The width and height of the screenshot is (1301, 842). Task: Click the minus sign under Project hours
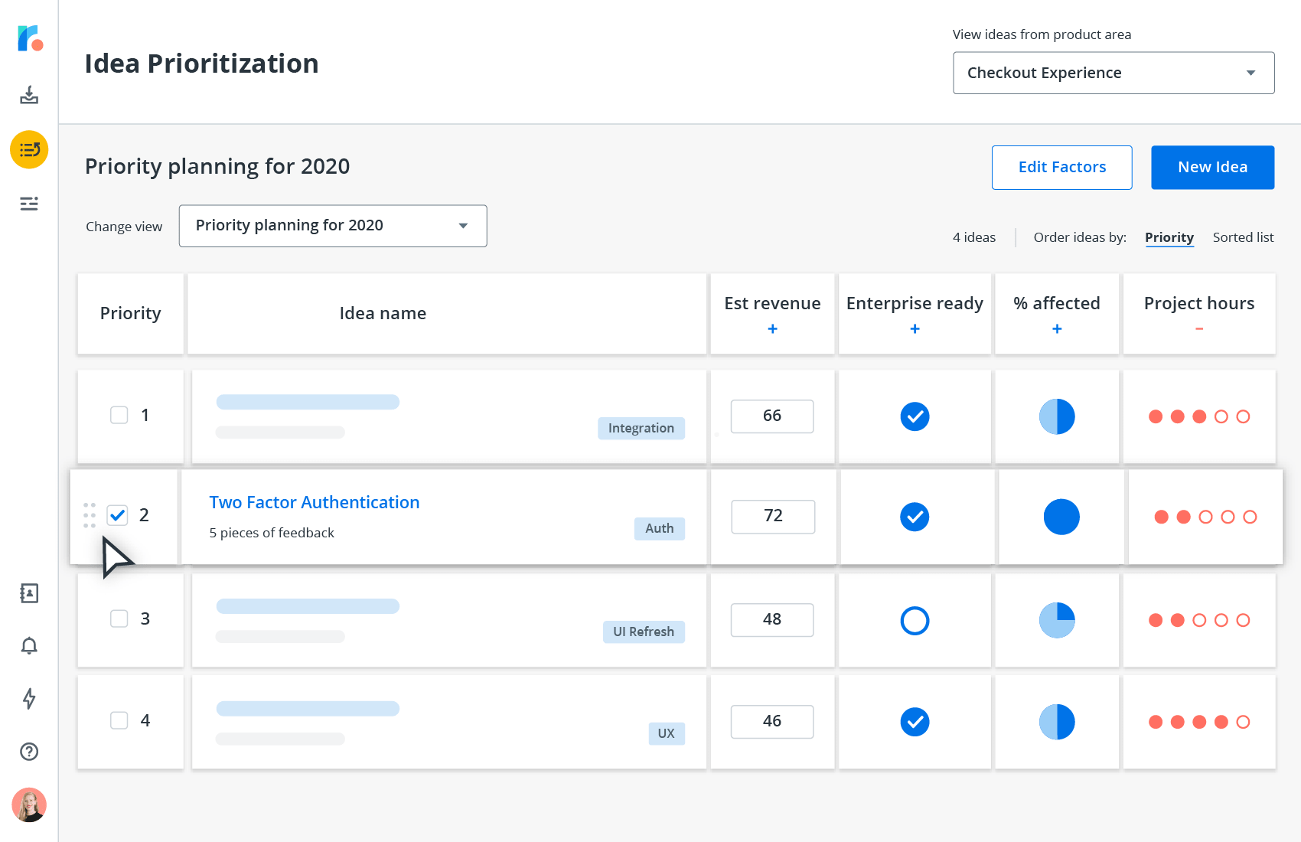click(x=1199, y=328)
